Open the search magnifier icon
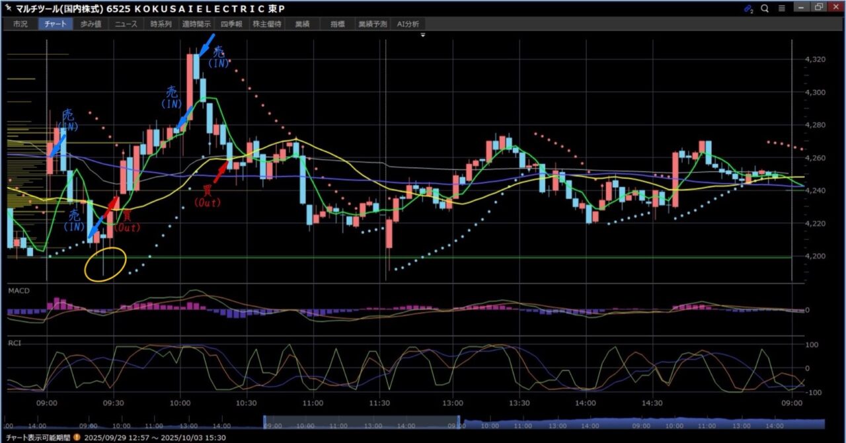The width and height of the screenshot is (846, 443). [x=765, y=9]
